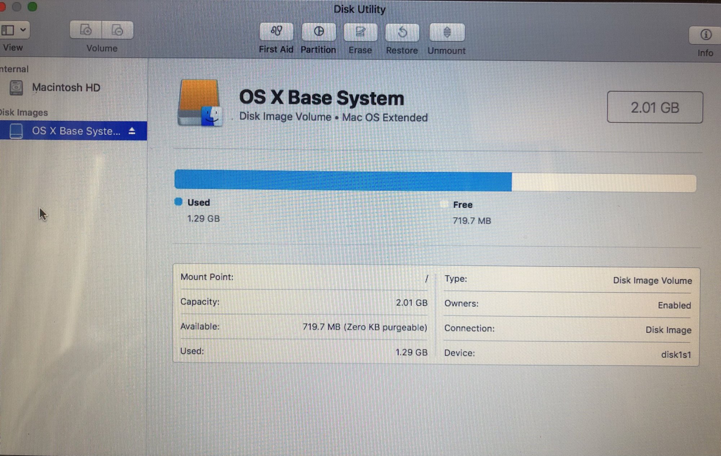721x456 pixels.
Task: Unmount the selected volume
Action: point(447,33)
